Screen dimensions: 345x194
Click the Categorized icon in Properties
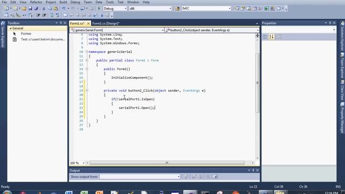click(265, 37)
